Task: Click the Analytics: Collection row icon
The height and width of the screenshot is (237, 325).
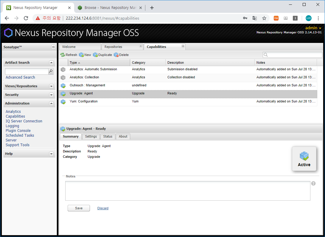Action: click(x=63, y=77)
